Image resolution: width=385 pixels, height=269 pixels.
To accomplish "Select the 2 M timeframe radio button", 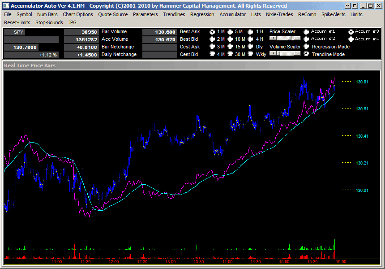I will (x=212, y=39).
